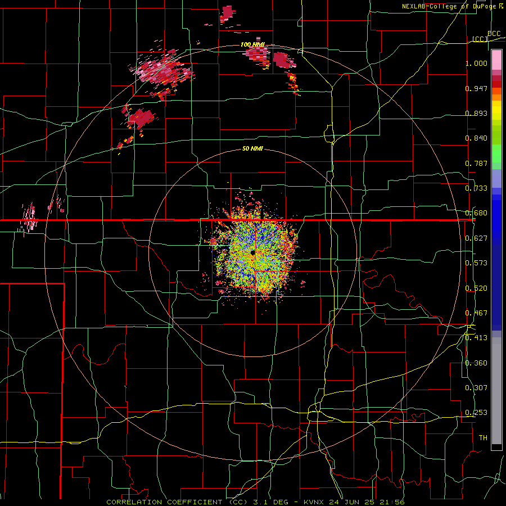The image size is (506, 506).
Task: Click the 0.520 color scale value
Action: click(476, 288)
